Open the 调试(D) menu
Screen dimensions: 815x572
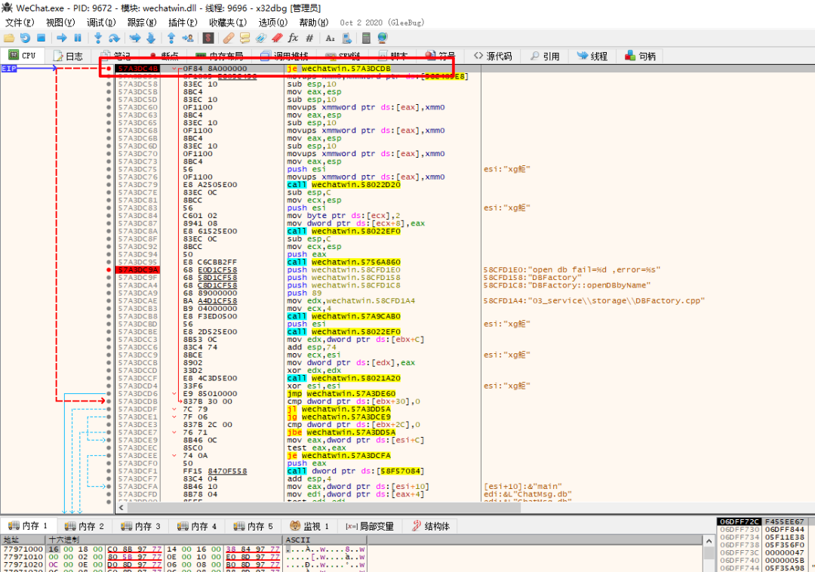[x=101, y=23]
